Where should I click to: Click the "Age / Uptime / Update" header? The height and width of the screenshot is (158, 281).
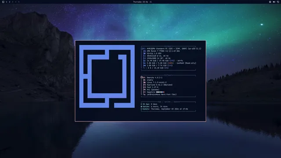169,102
